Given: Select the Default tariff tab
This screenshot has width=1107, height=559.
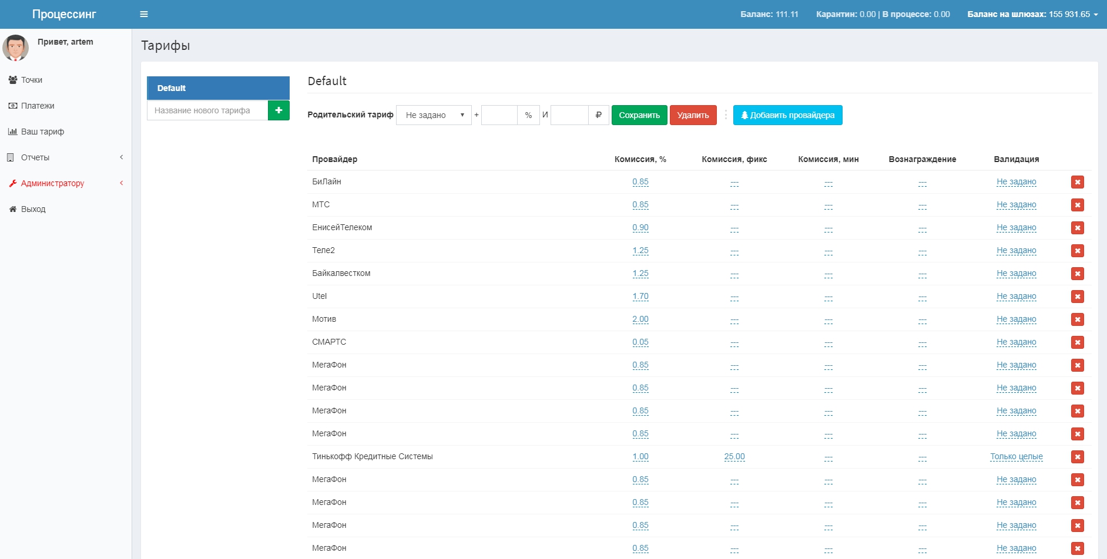Looking at the screenshot, I should (218, 88).
